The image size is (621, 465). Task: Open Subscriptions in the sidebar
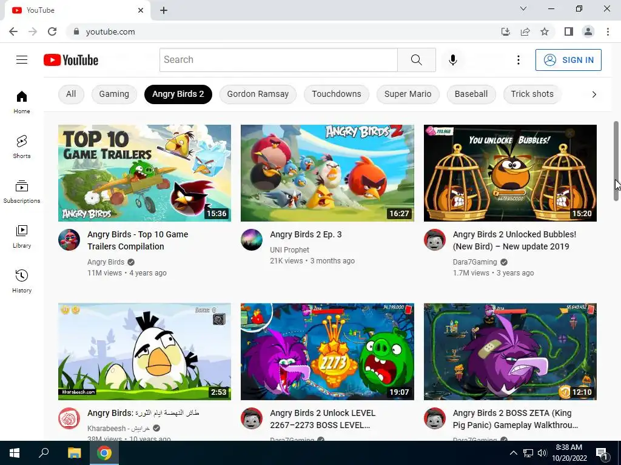22,191
